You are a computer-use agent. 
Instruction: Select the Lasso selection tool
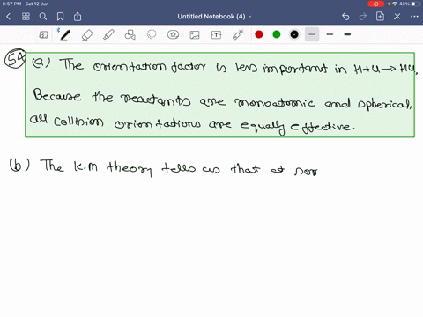pos(152,35)
